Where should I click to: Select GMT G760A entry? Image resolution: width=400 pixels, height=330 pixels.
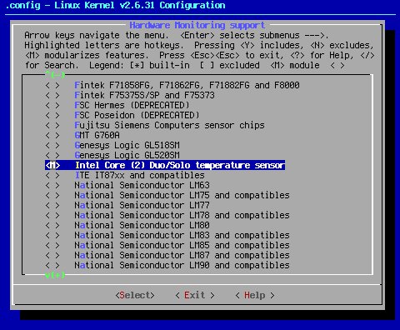(97, 135)
